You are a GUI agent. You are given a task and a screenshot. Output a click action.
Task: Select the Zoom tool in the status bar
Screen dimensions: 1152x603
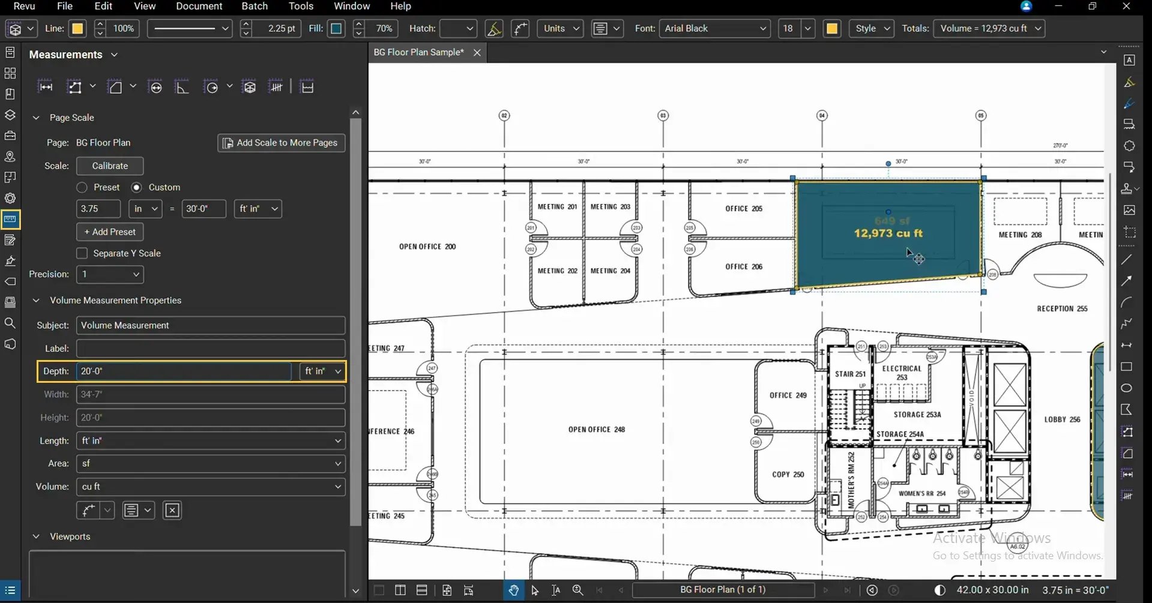tap(578, 590)
